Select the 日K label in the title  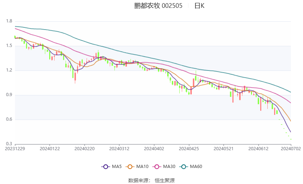pos(199,6)
